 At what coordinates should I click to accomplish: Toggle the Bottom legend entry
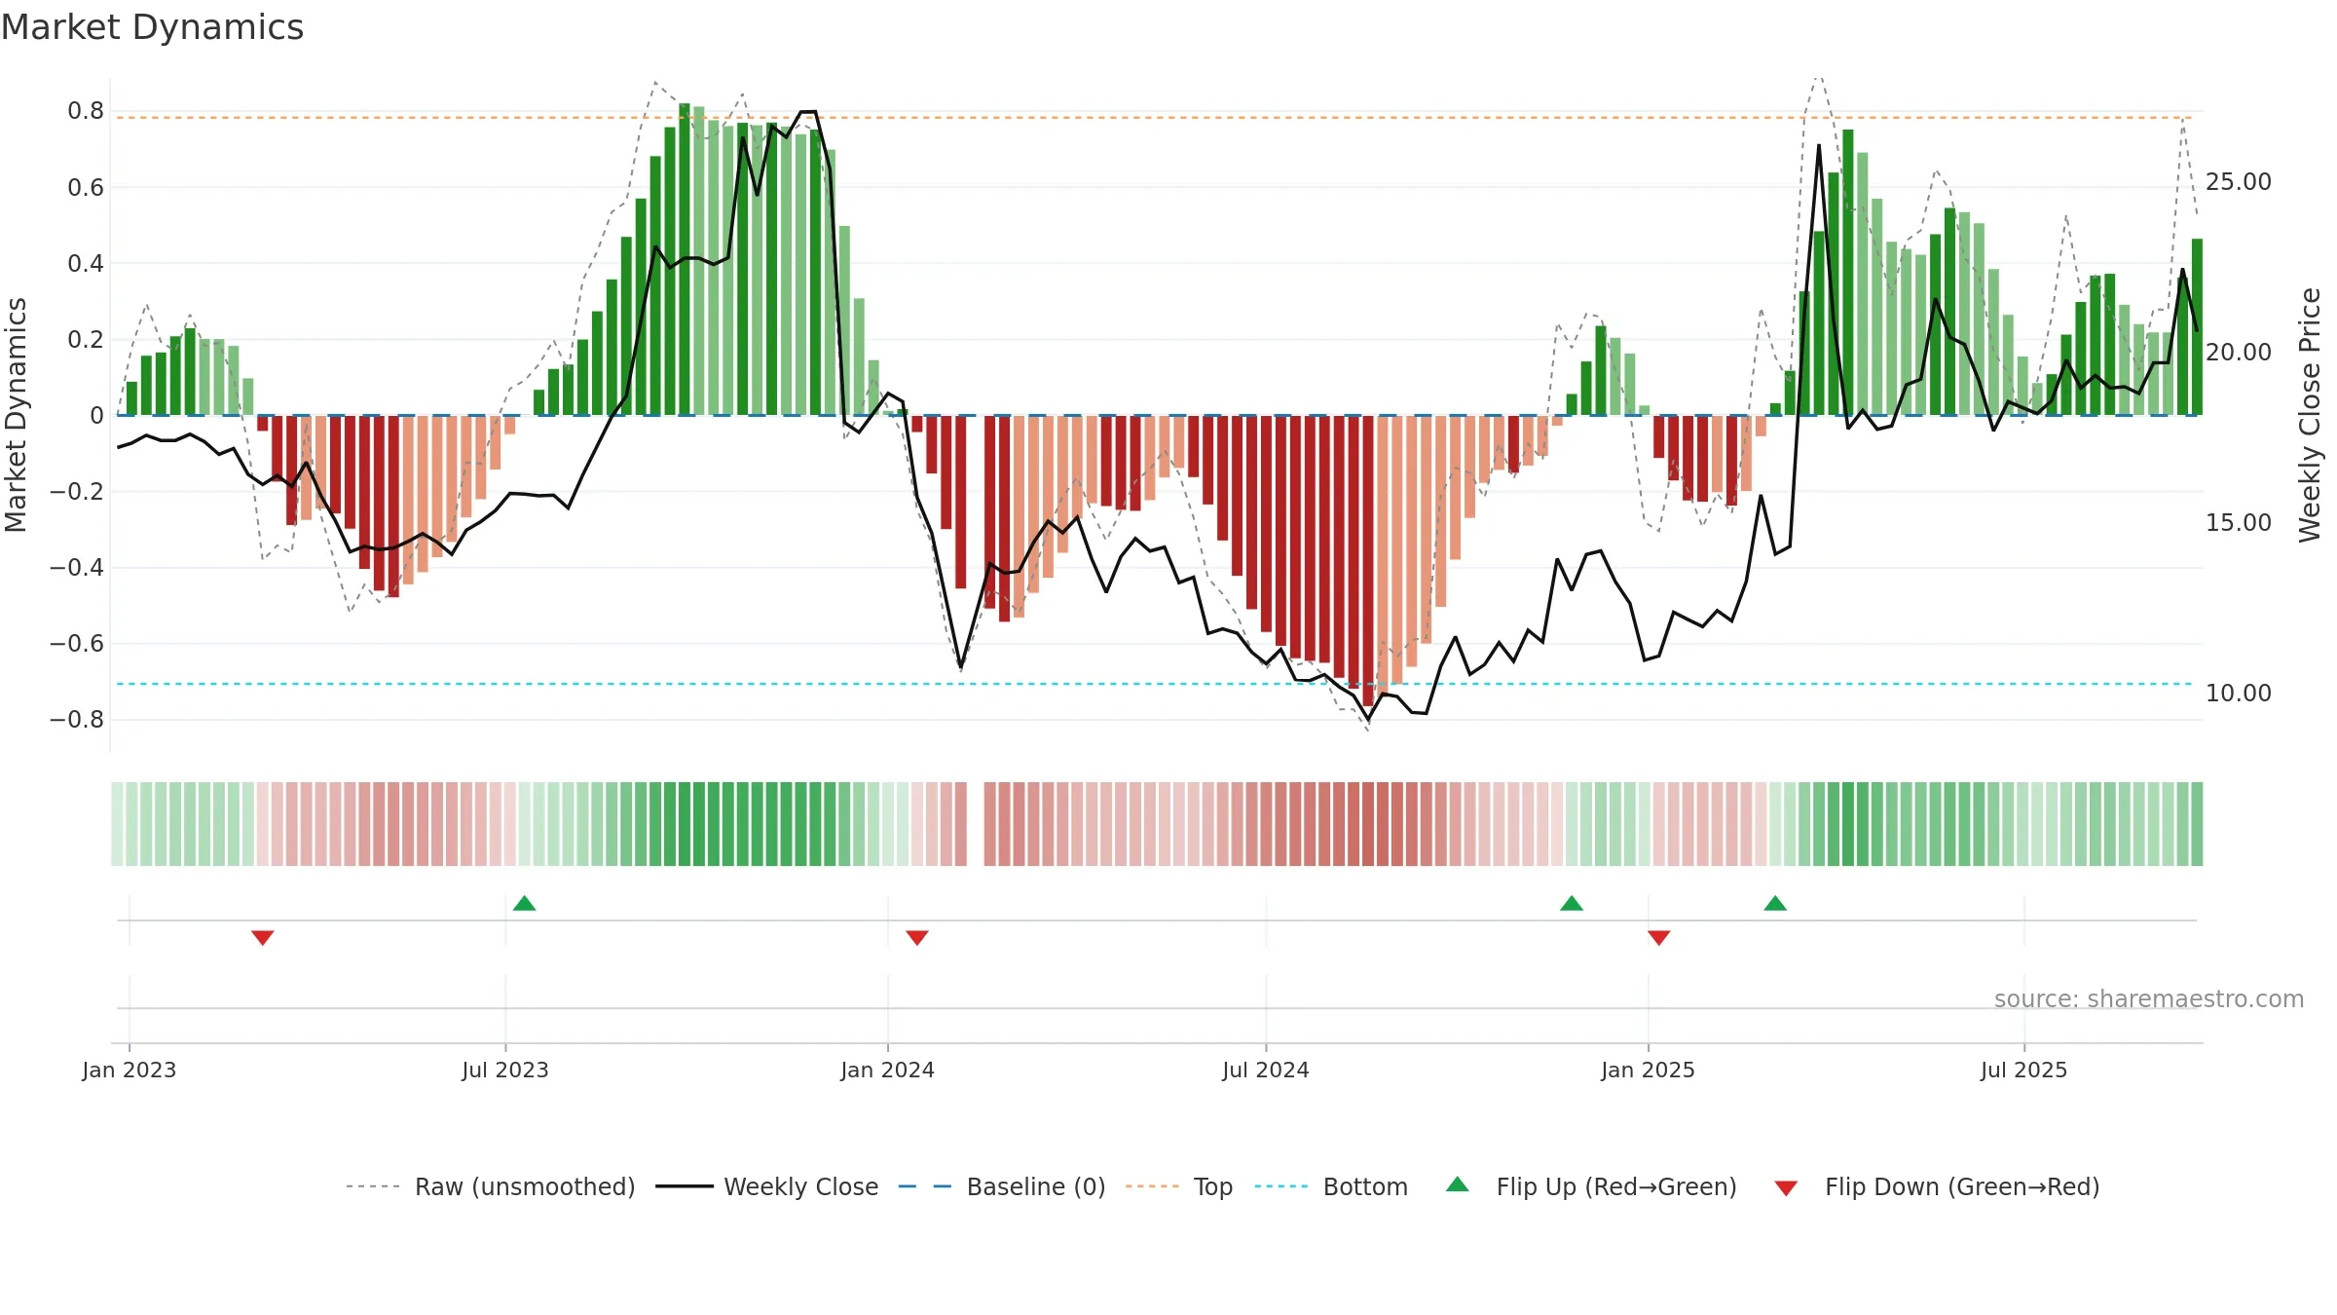click(1331, 1186)
